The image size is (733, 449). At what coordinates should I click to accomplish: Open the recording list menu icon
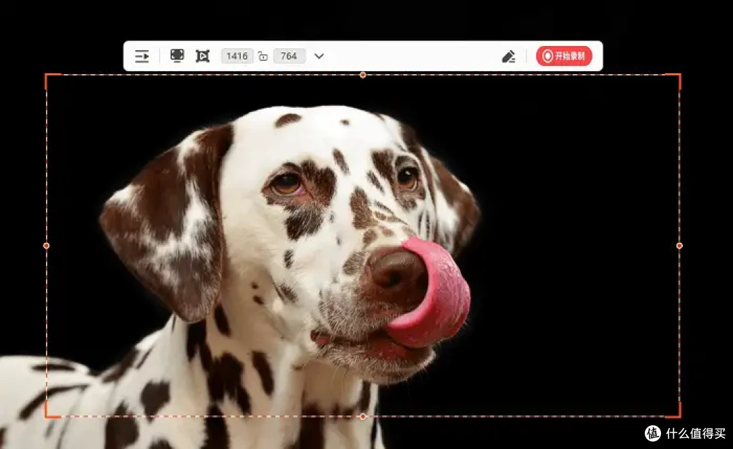point(142,56)
